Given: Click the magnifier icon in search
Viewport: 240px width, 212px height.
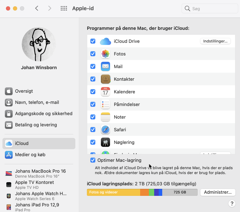Looking at the screenshot, I should pos(187,8).
